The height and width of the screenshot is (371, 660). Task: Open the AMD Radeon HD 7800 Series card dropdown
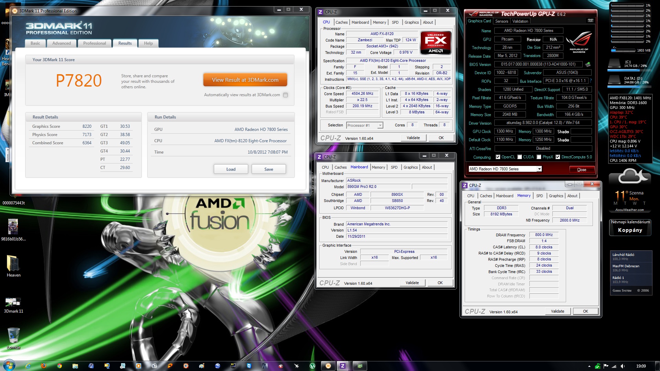[x=505, y=169]
